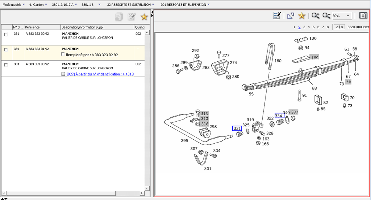The image size is (371, 200).
Task: Zoom in on the parts diagram
Action: tap(316, 16)
